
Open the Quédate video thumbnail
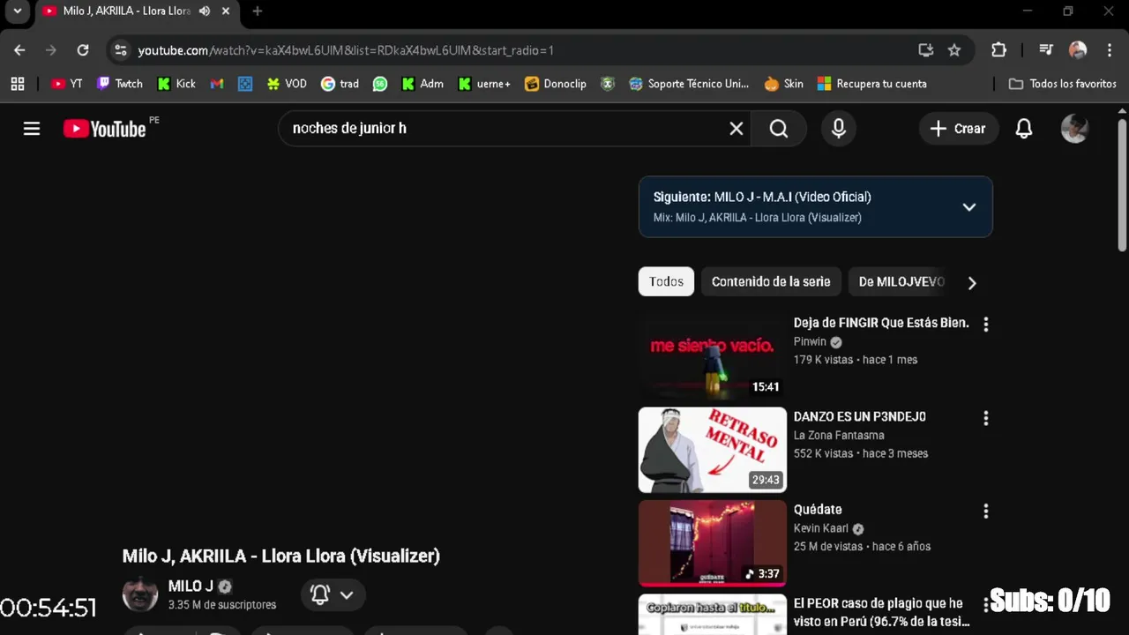(713, 542)
